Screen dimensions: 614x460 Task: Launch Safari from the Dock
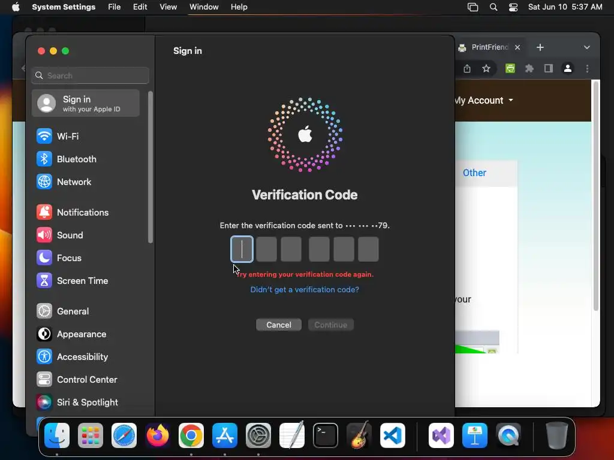[x=124, y=435]
